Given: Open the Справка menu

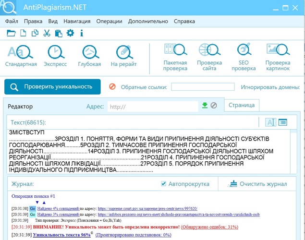Looking at the screenshot, I should [184, 21].
